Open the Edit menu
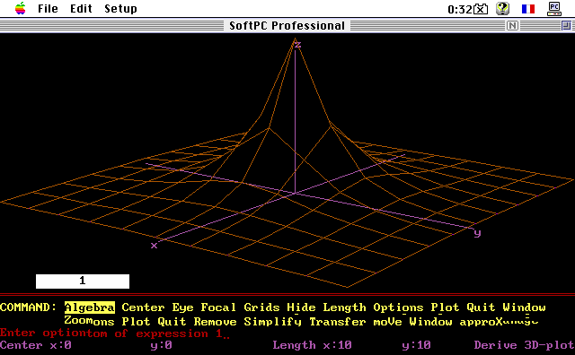This screenshot has height=355, width=575. [81, 8]
